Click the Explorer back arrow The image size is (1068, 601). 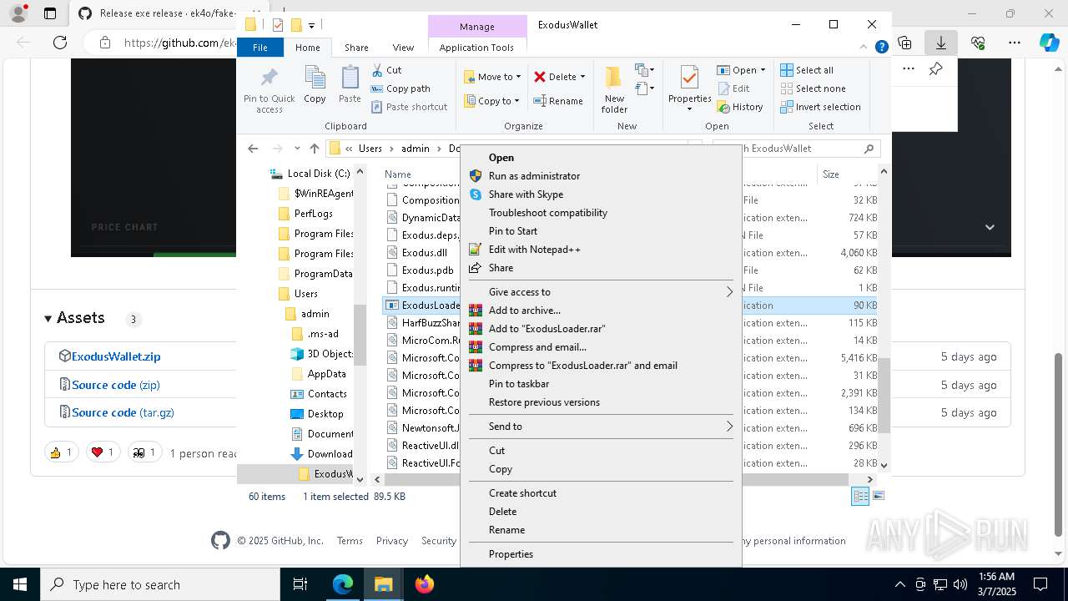point(253,149)
